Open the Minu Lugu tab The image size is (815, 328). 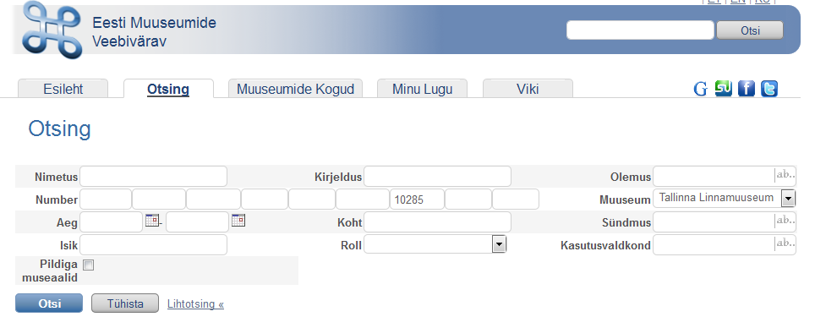point(422,89)
